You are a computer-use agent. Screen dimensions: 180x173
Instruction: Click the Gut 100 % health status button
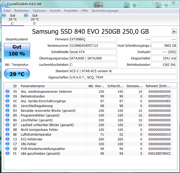coord(17,51)
